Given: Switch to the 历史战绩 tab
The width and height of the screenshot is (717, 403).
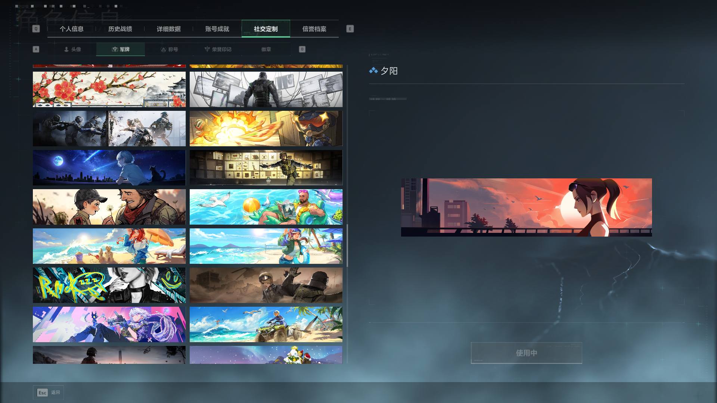Looking at the screenshot, I should [x=120, y=29].
